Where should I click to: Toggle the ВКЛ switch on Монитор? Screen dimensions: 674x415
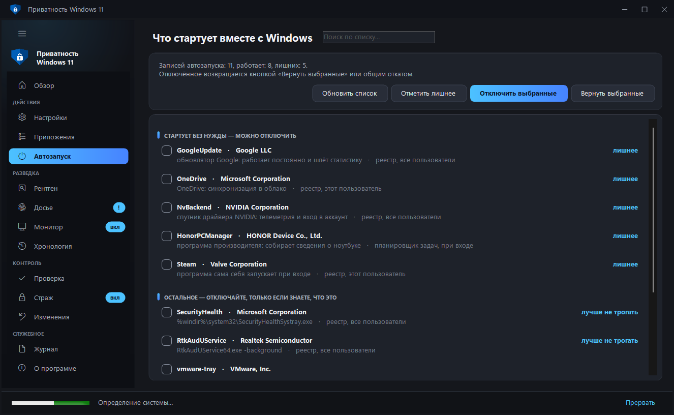(x=115, y=227)
